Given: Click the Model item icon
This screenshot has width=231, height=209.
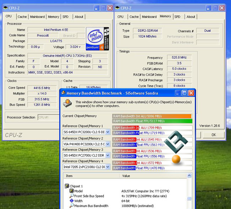Looking at the screenshot, I should pyautogui.click(x=71, y=191).
